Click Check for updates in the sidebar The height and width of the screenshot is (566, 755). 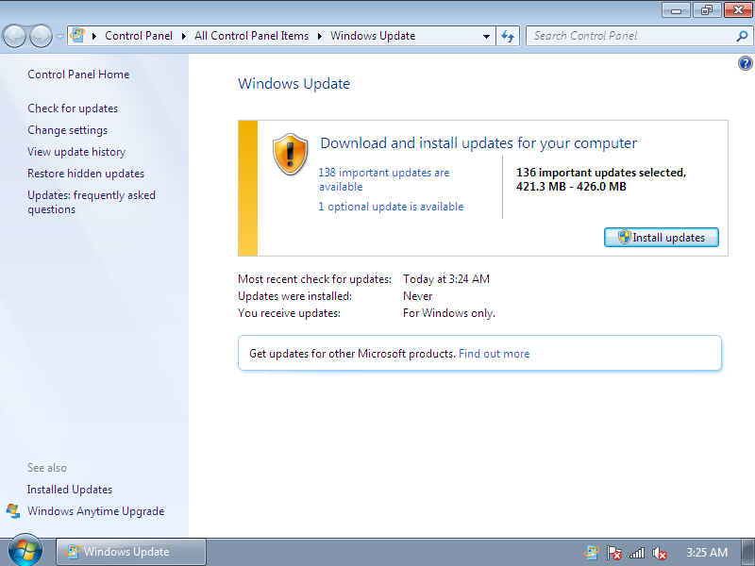click(x=73, y=108)
